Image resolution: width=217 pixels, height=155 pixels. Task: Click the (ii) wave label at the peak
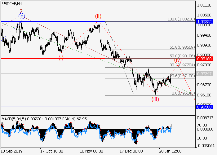pyautogui.click(x=98, y=16)
